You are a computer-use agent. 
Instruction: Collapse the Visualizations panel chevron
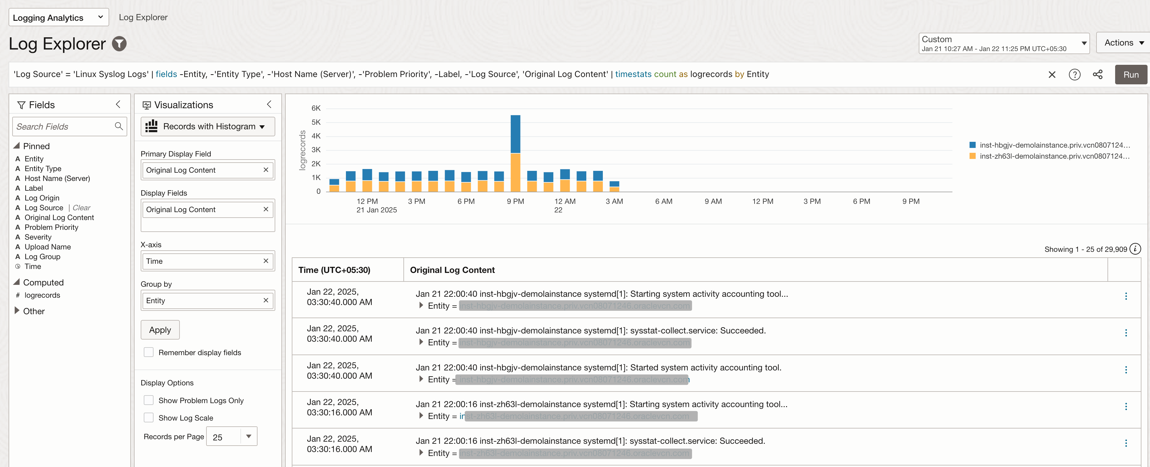click(269, 105)
